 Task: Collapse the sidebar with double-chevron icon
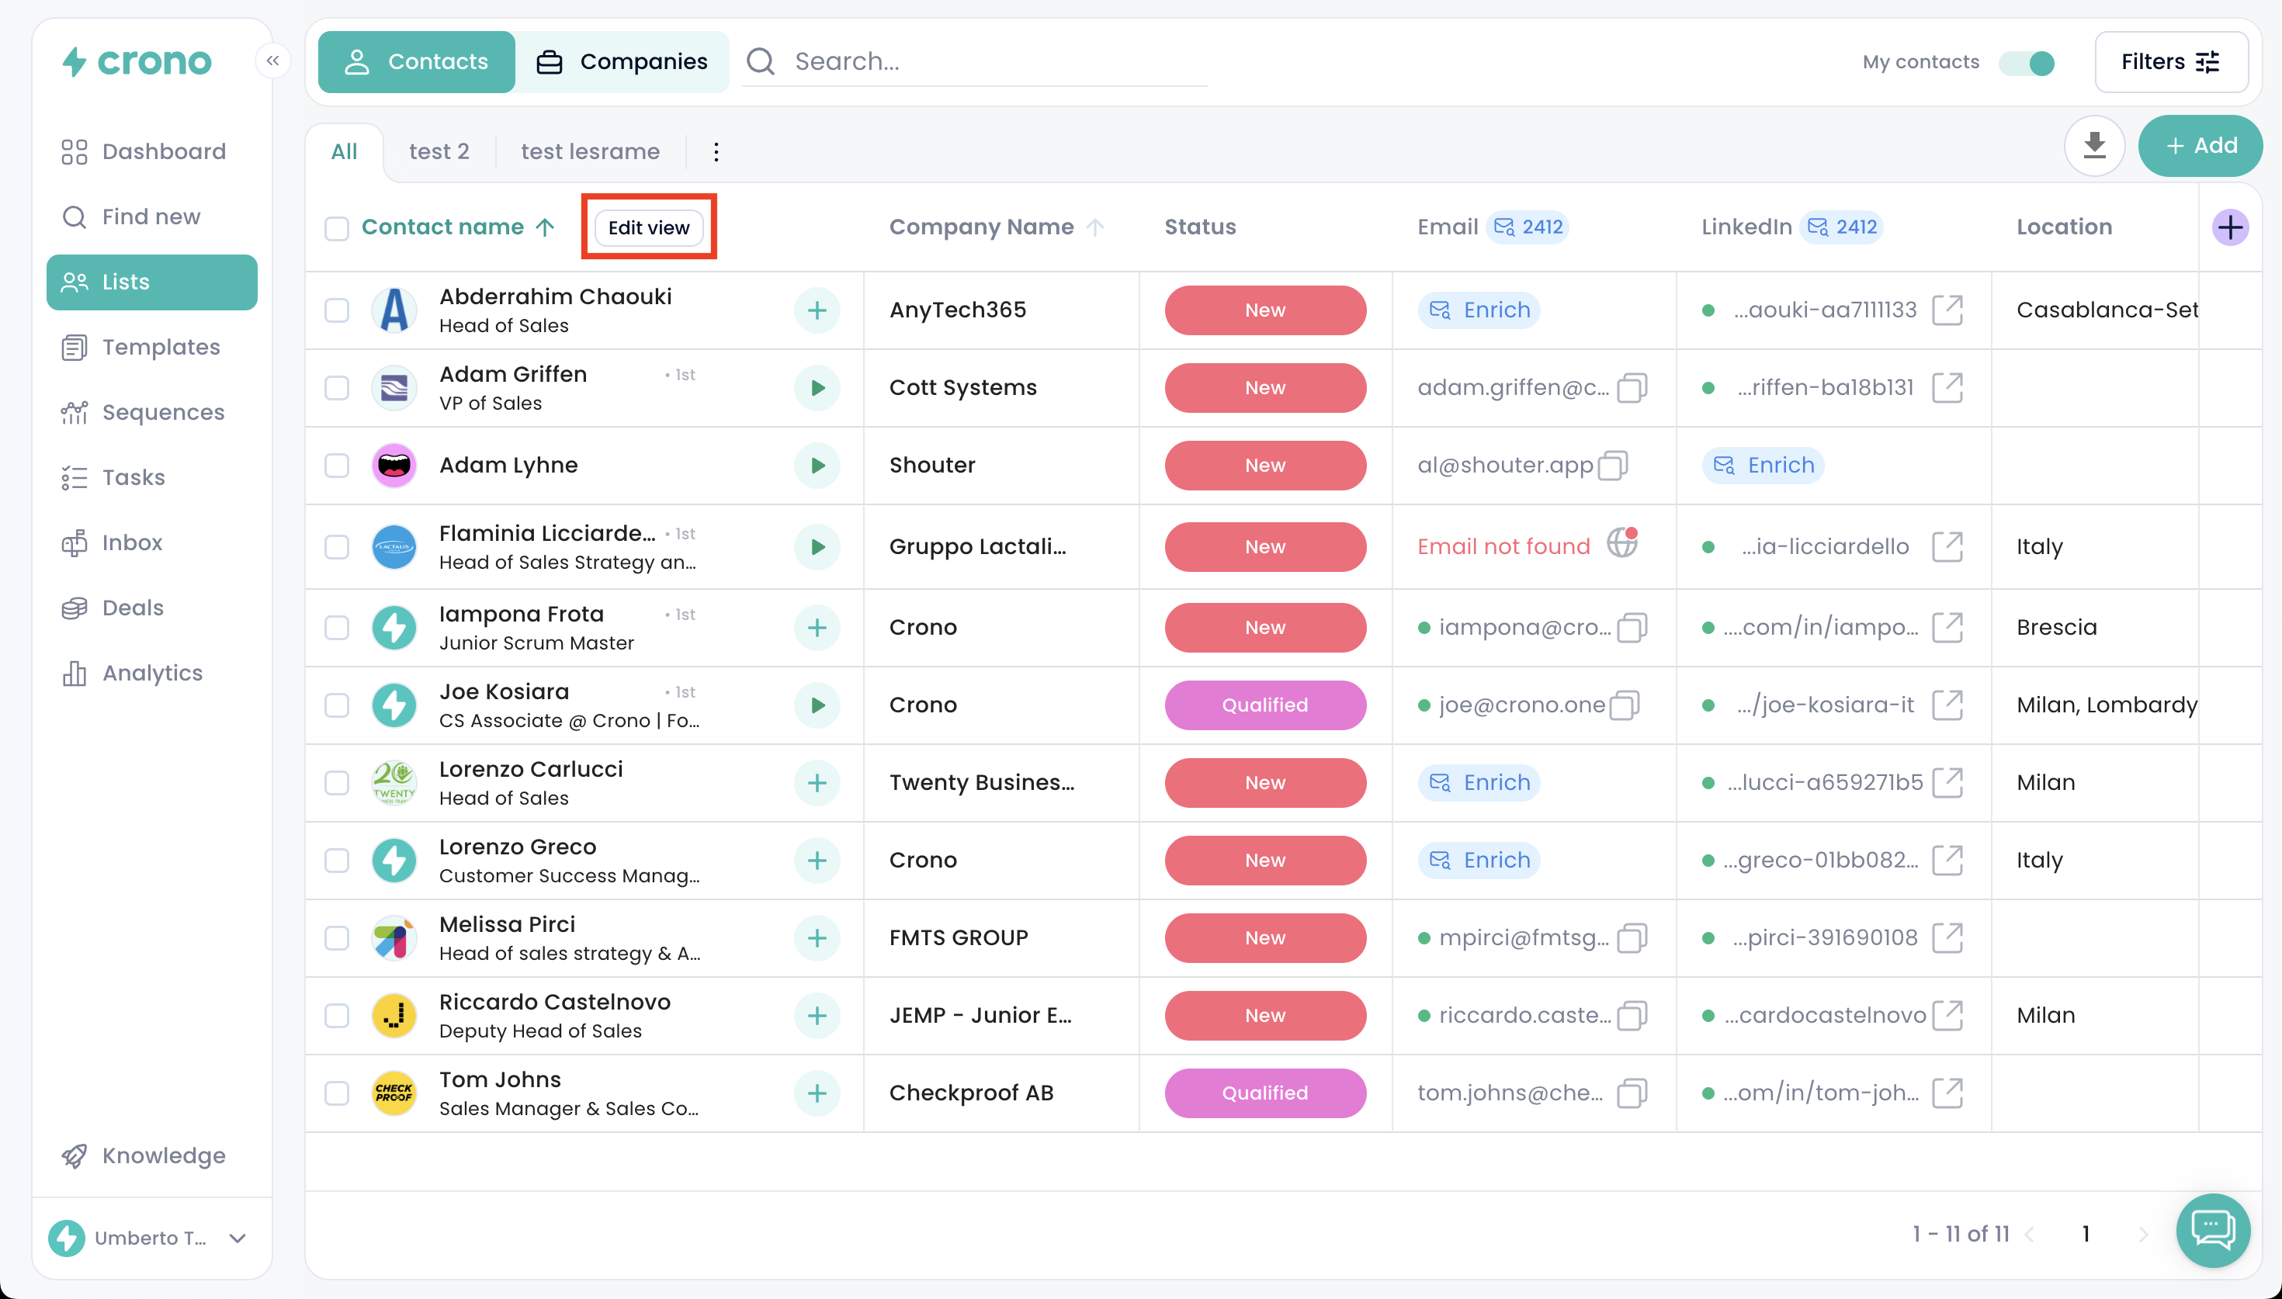pos(273,61)
